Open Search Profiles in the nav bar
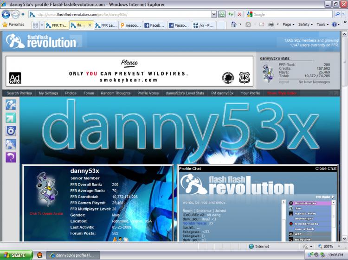Image resolution: width=348 pixels, height=260 pixels. tap(19, 93)
